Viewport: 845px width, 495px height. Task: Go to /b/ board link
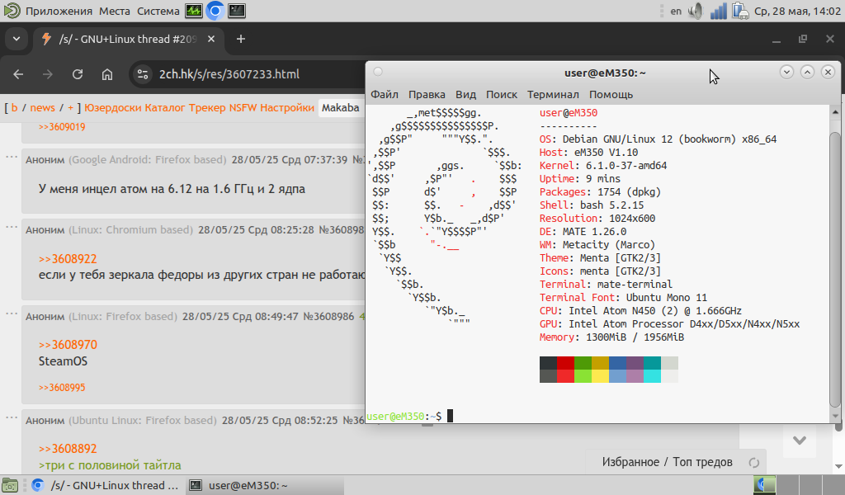pyautogui.click(x=15, y=108)
